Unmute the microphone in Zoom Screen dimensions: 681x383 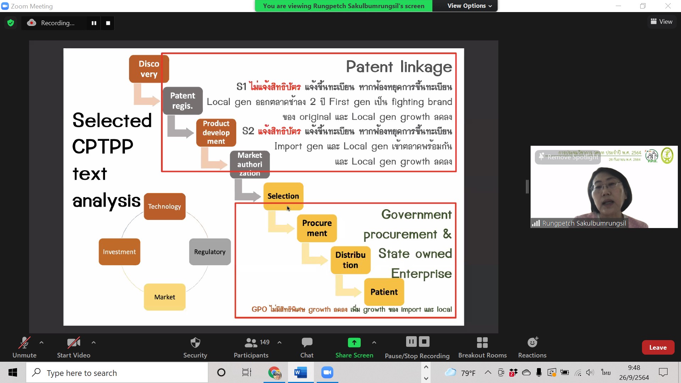click(24, 347)
